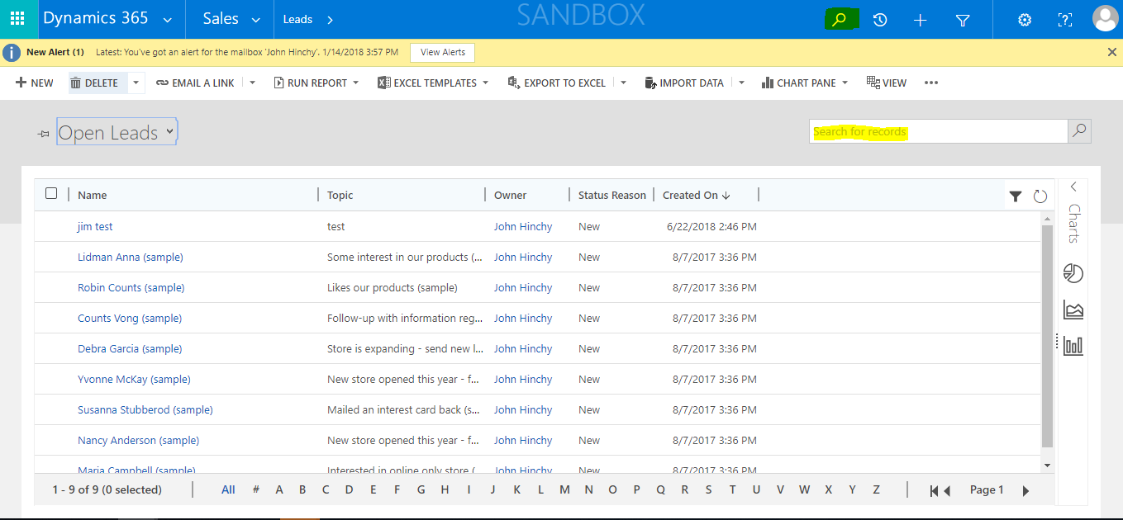Expand the Excel Templates dropdown arrow
Viewport: 1123px width, 520px height.
point(485,82)
